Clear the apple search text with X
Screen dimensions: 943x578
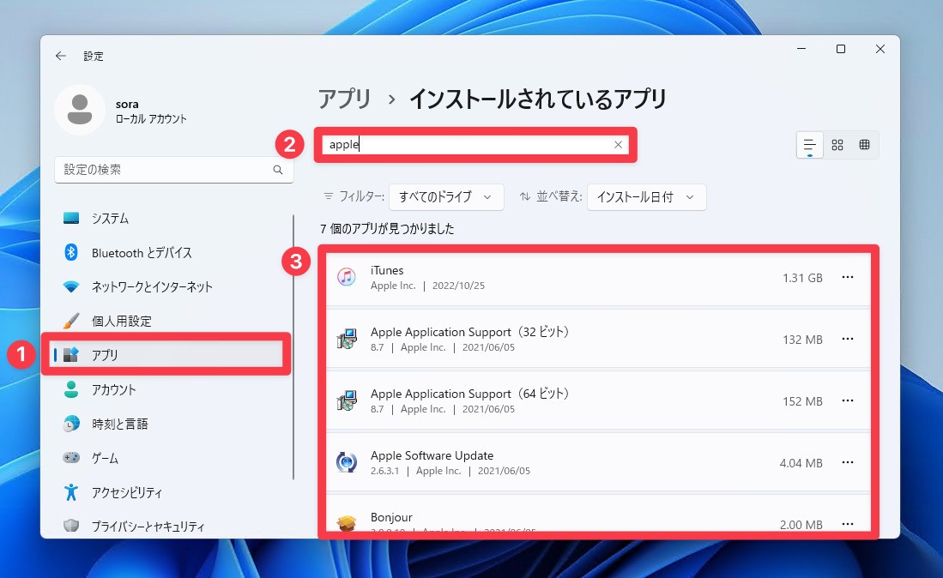pos(618,145)
